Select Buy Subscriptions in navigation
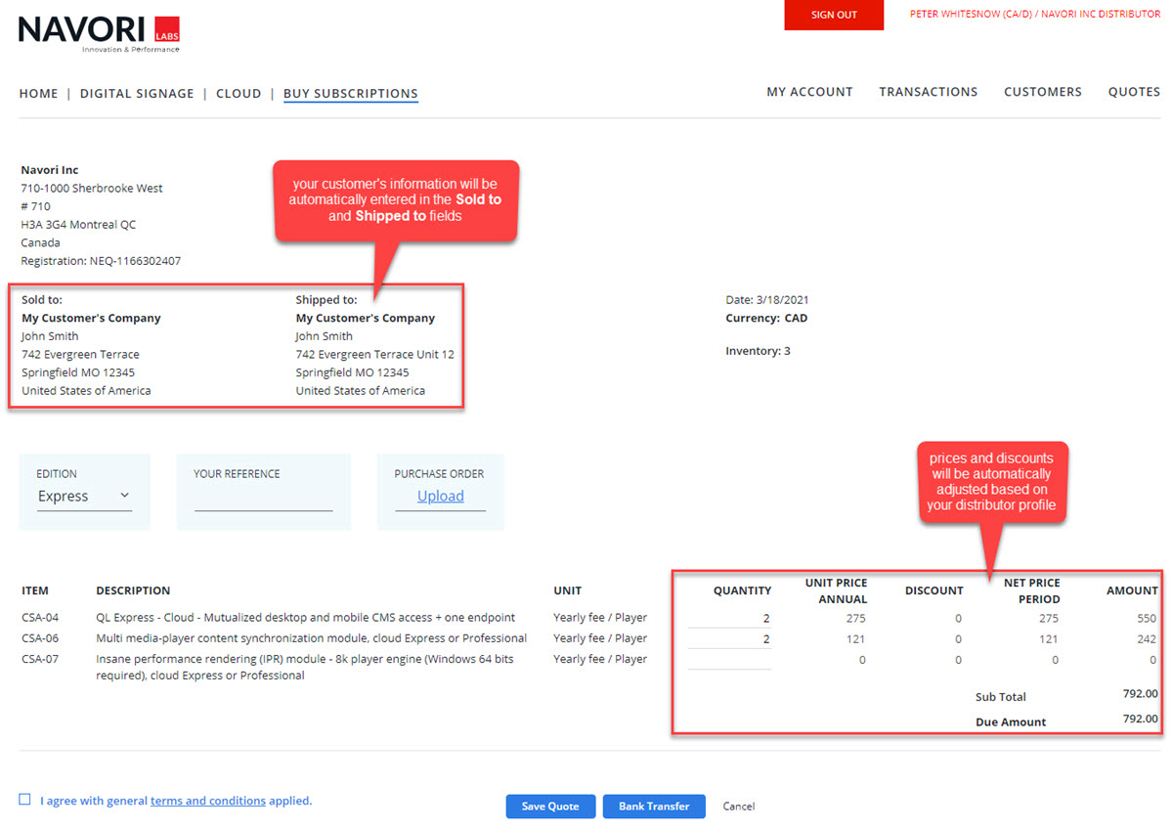The height and width of the screenshot is (829, 1172). click(x=350, y=94)
